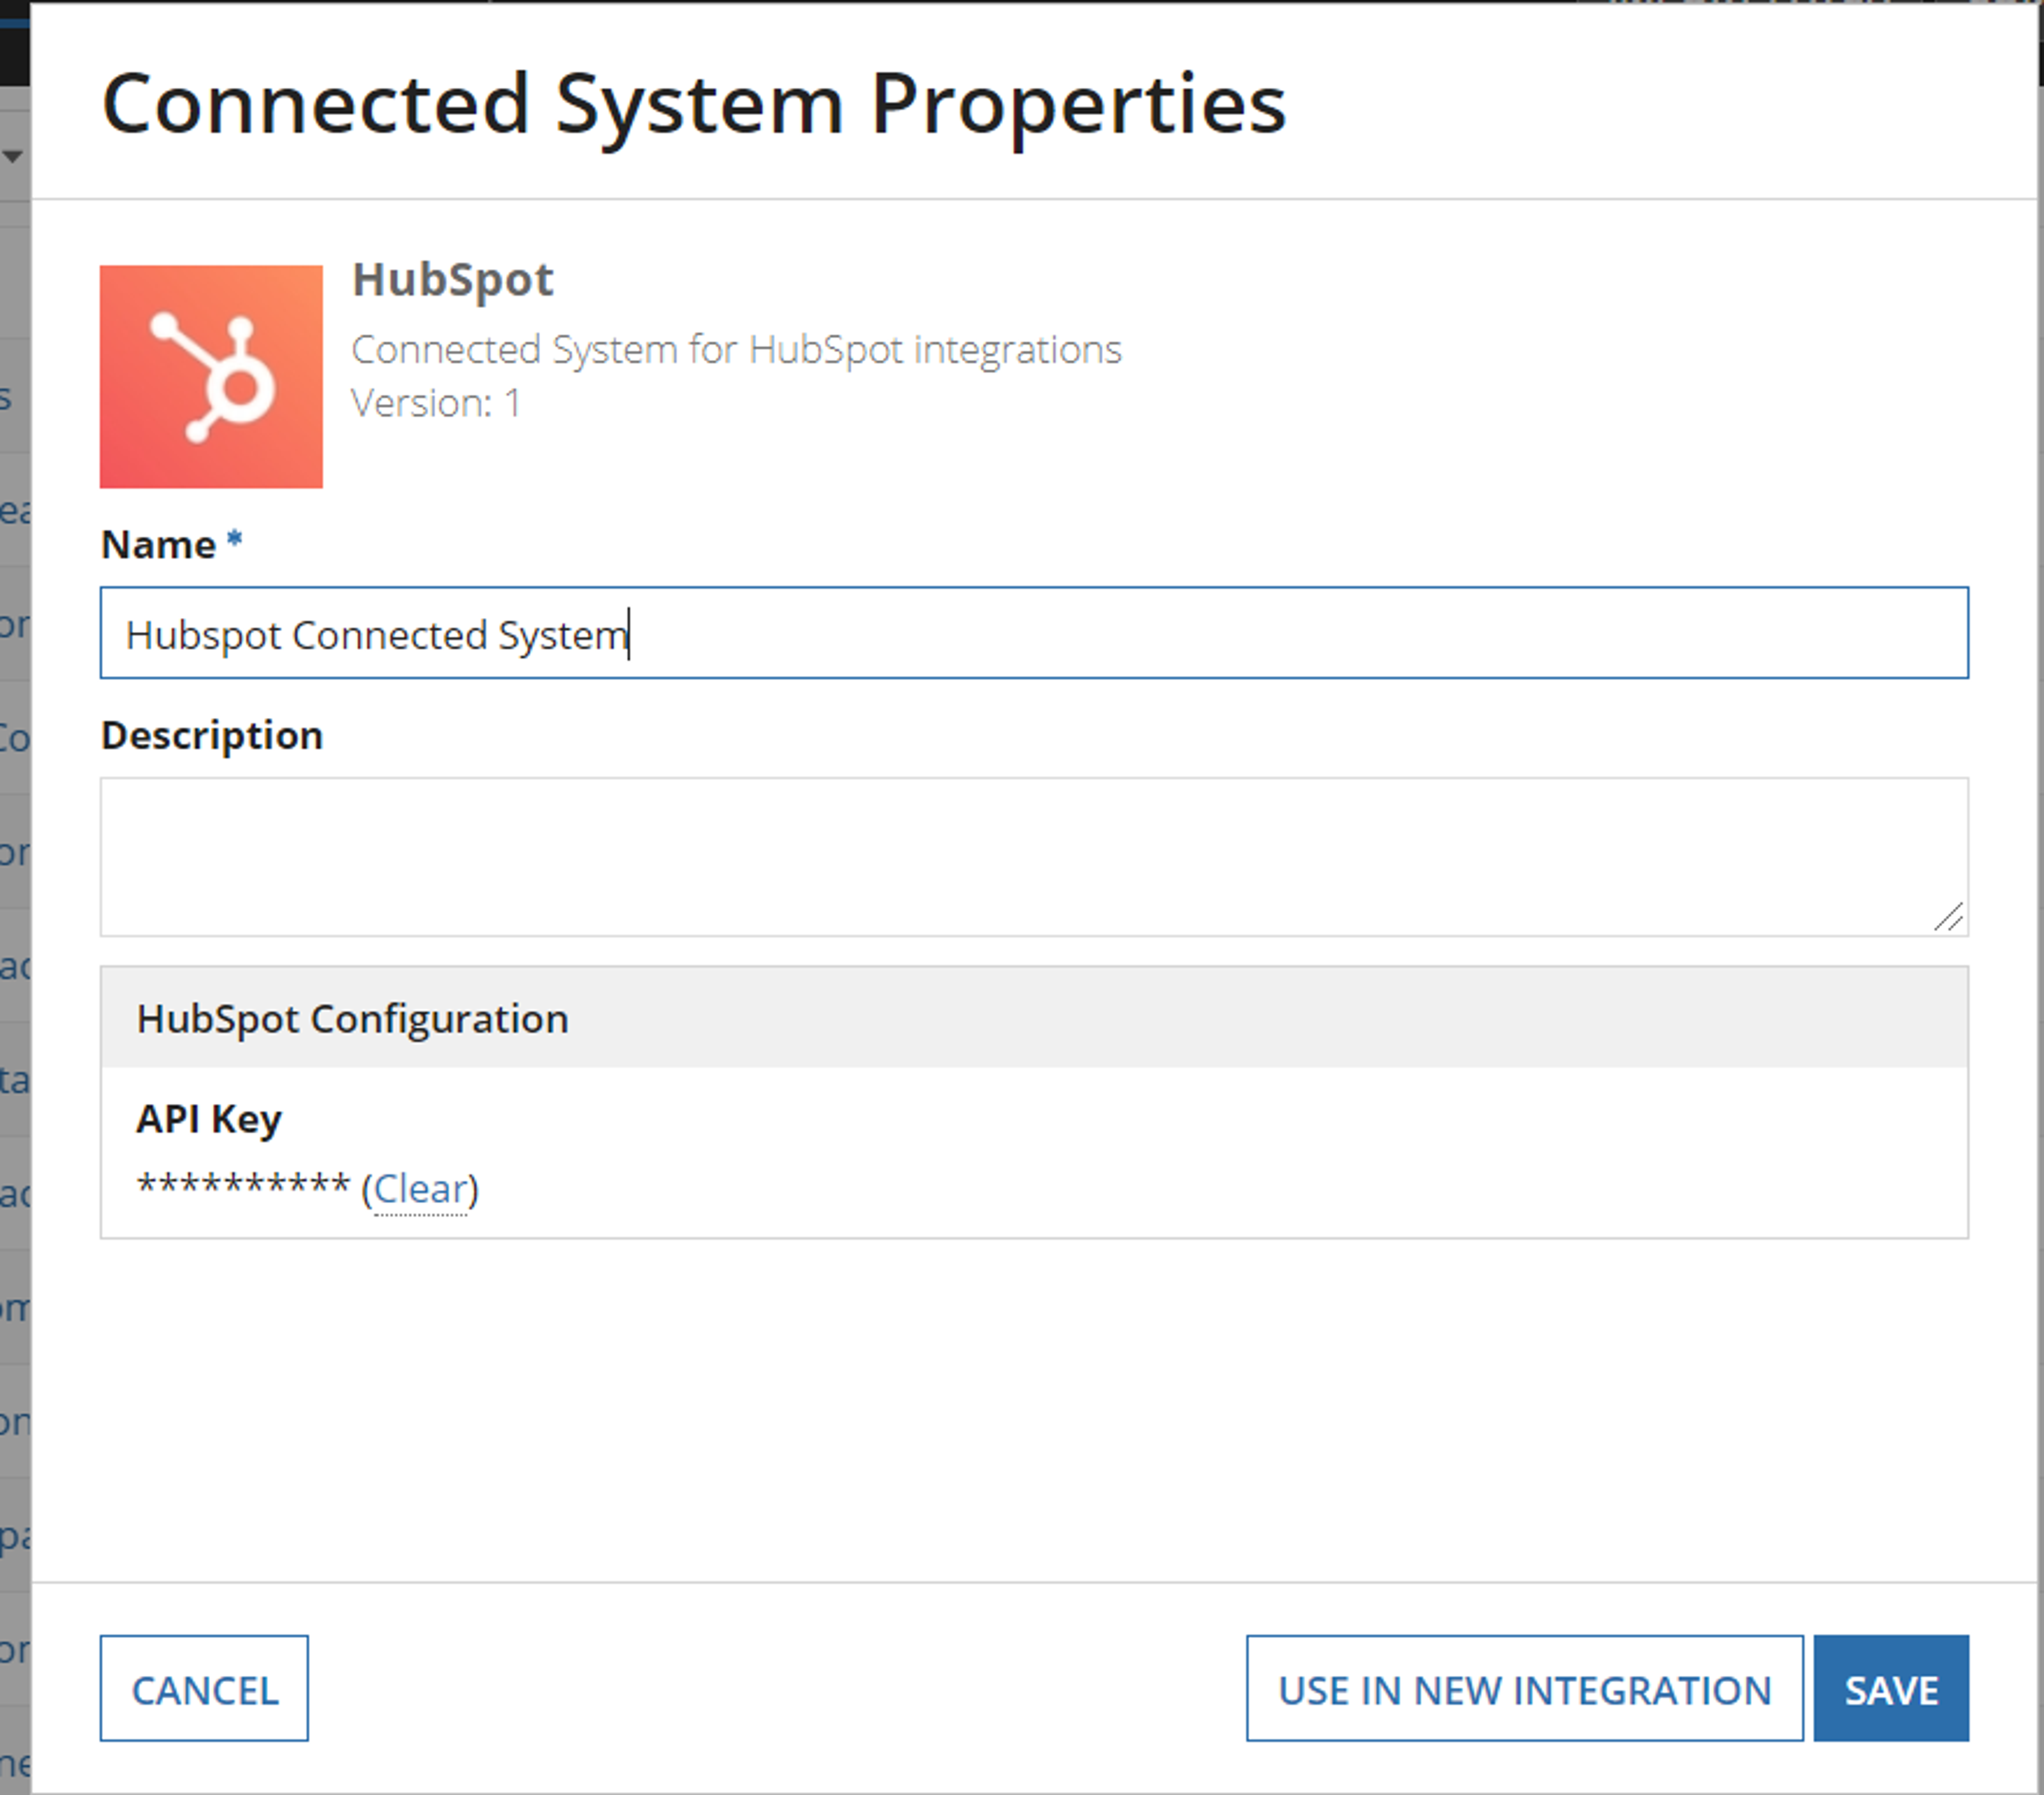Screen dimensions: 2044x1795
Task: Click the HubSpot title heading
Action: pyautogui.click(x=453, y=279)
